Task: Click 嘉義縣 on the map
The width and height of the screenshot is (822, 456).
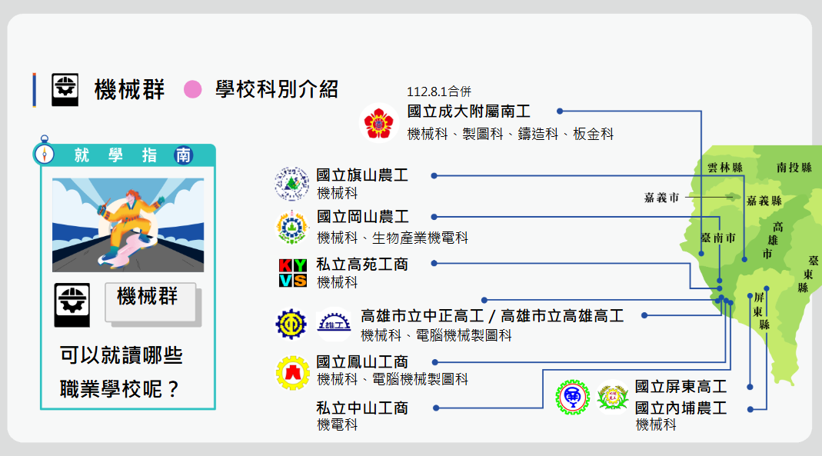Action: point(764,201)
